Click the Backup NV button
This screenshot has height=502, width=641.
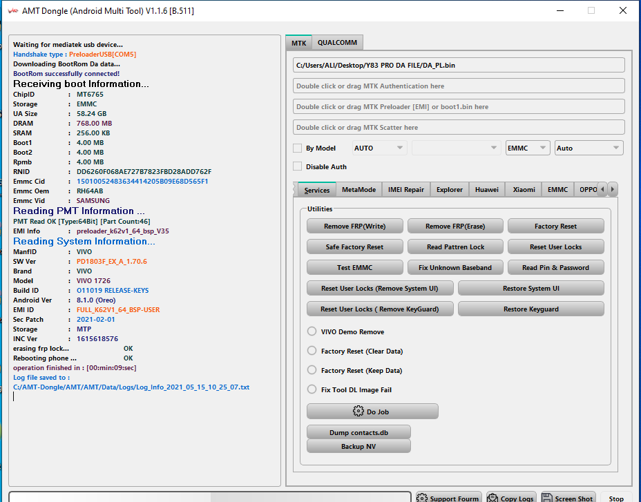click(x=358, y=446)
